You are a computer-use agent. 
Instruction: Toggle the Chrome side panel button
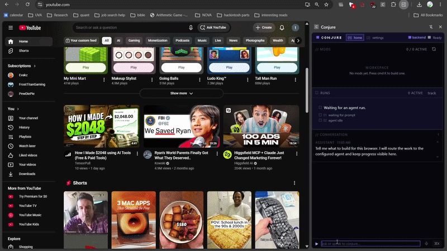[x=403, y=4]
